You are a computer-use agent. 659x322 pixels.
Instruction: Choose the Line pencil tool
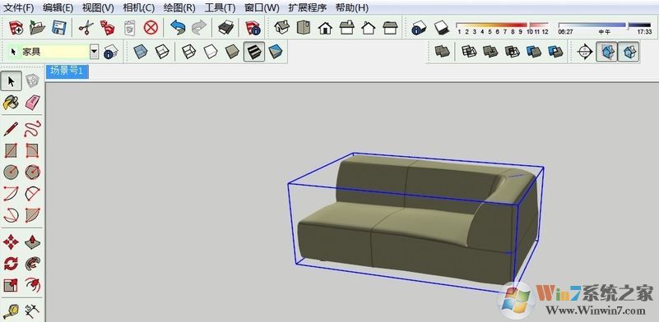(x=11, y=129)
